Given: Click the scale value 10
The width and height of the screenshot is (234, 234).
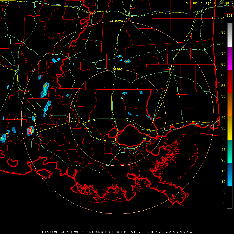Looking at the screenshot, I should (x=223, y=182).
